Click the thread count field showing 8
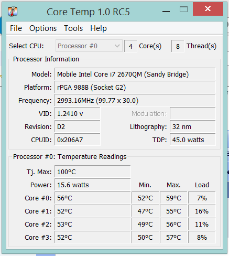Image resolution: width=229 pixels, height=256 pixels. pyautogui.click(x=178, y=46)
